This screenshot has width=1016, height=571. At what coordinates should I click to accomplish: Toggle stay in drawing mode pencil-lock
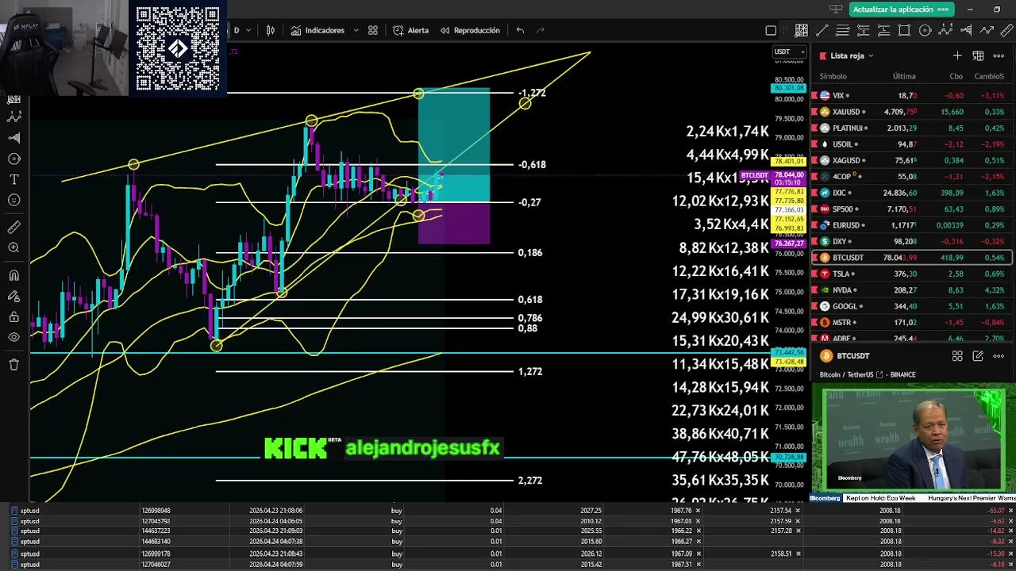click(x=13, y=297)
